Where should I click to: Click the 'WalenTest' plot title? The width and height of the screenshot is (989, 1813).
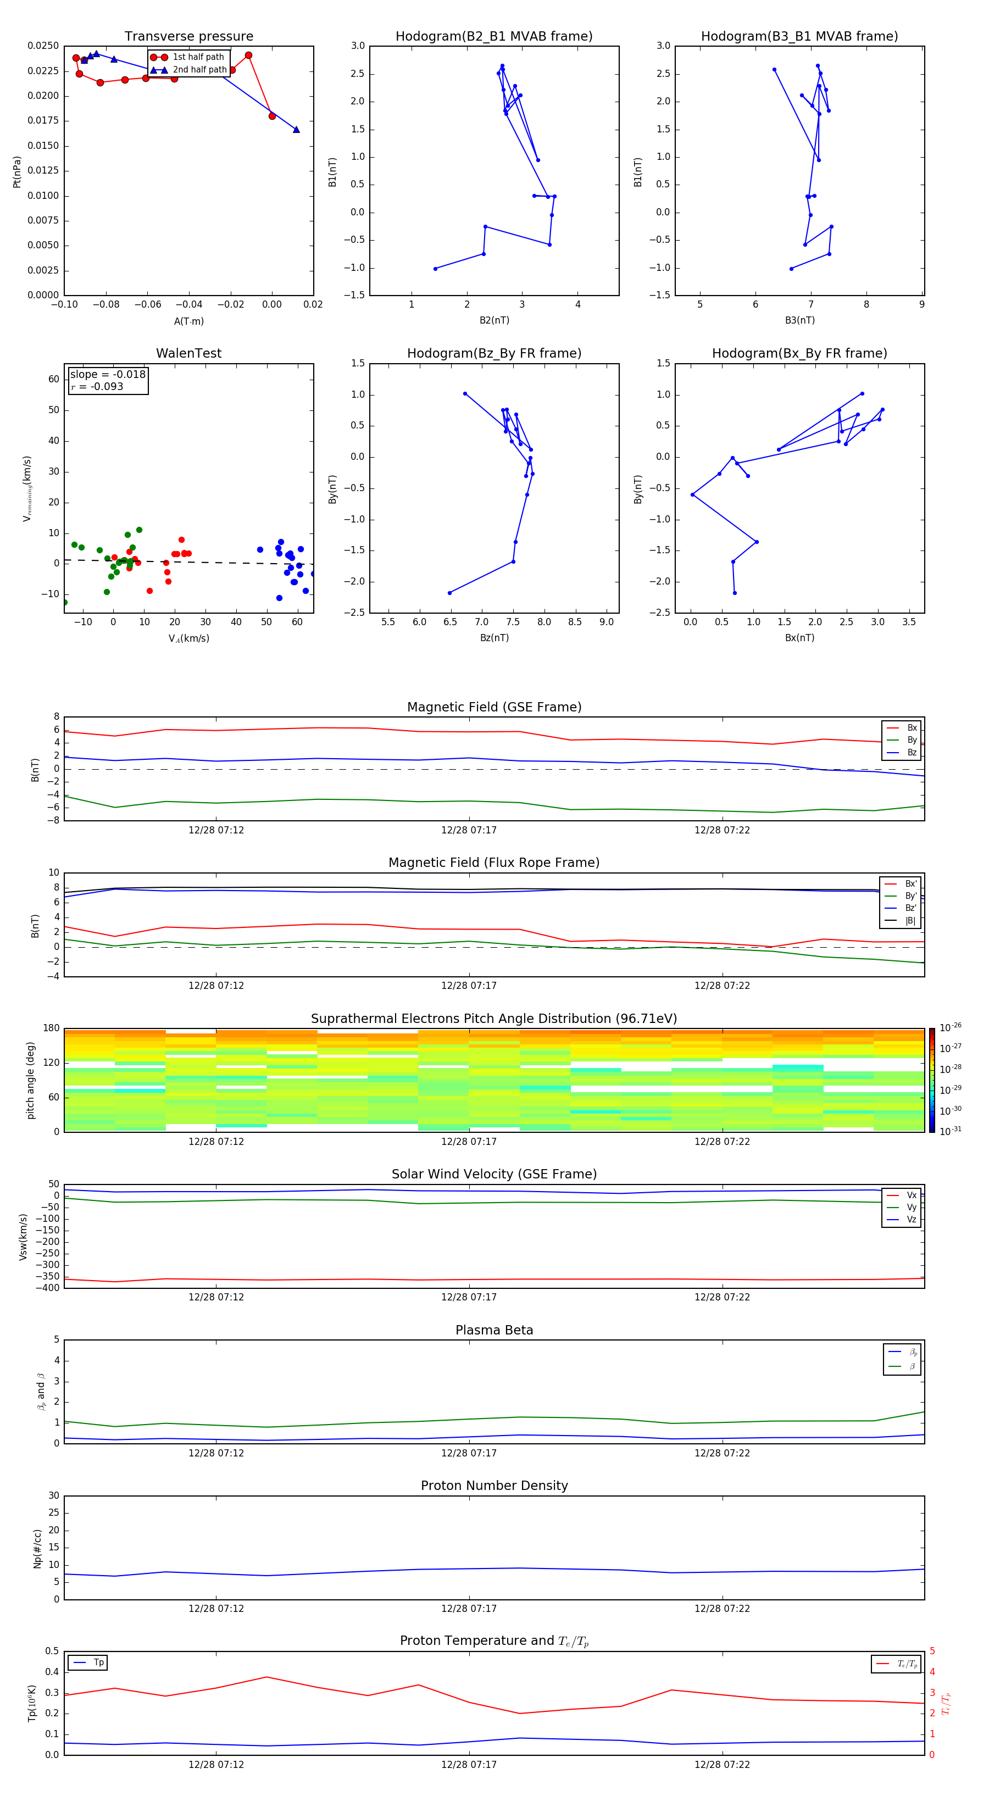coord(188,353)
